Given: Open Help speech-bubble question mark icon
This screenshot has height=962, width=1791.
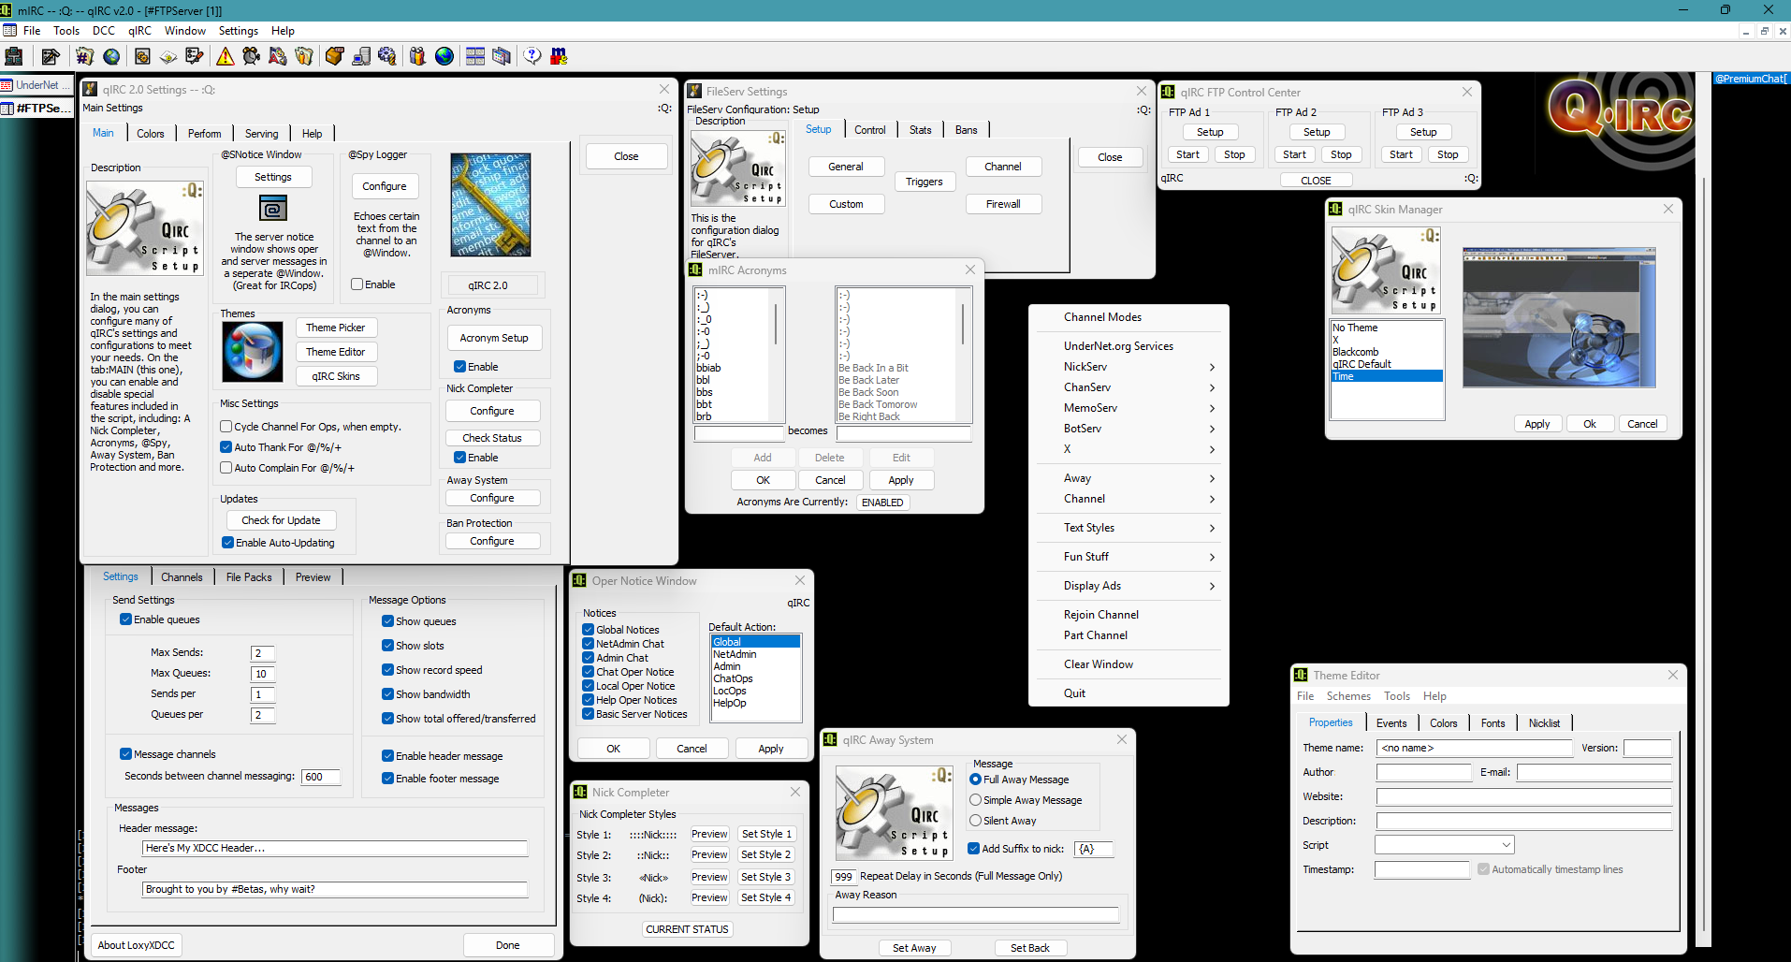Looking at the screenshot, I should pyautogui.click(x=532, y=56).
